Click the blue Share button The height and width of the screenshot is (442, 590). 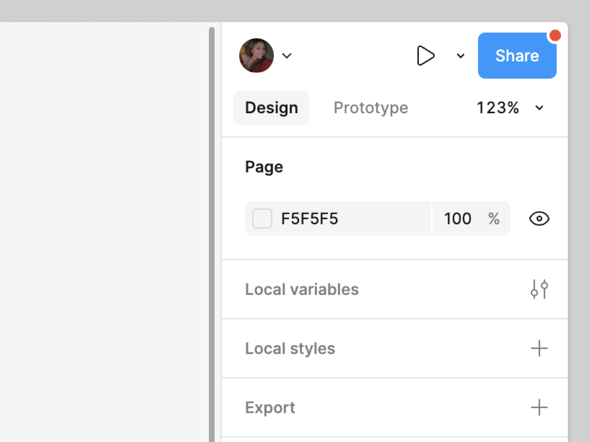click(517, 56)
